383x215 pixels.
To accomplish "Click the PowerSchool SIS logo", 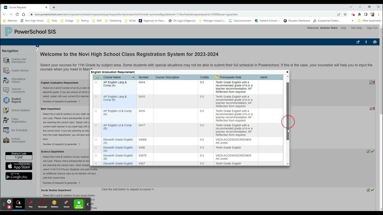I will pos(30,32).
